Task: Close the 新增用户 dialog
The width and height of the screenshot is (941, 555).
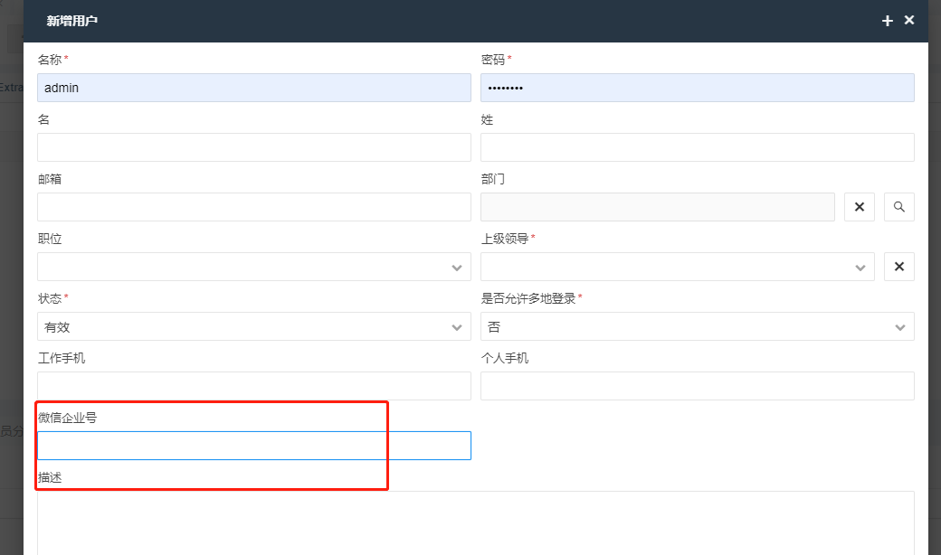Action: pyautogui.click(x=909, y=21)
